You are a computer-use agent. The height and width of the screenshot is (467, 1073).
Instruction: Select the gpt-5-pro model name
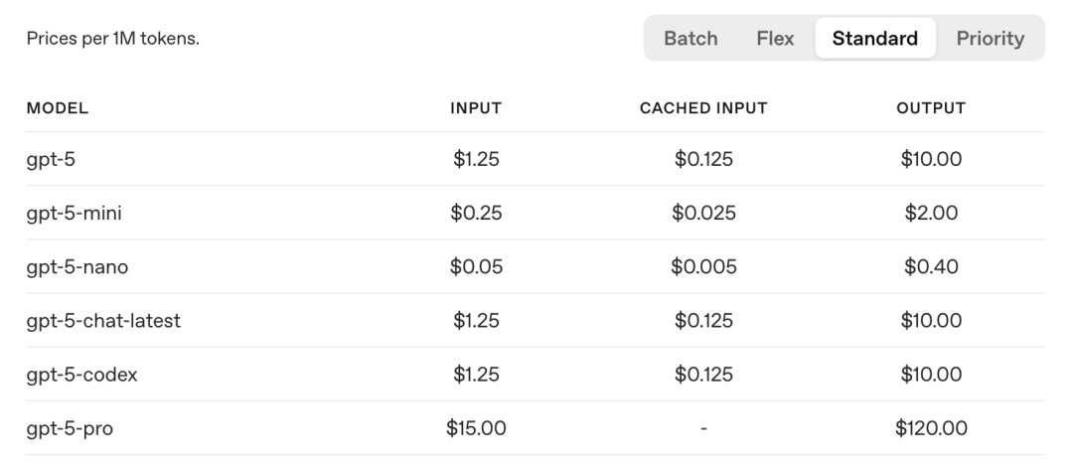68,429
